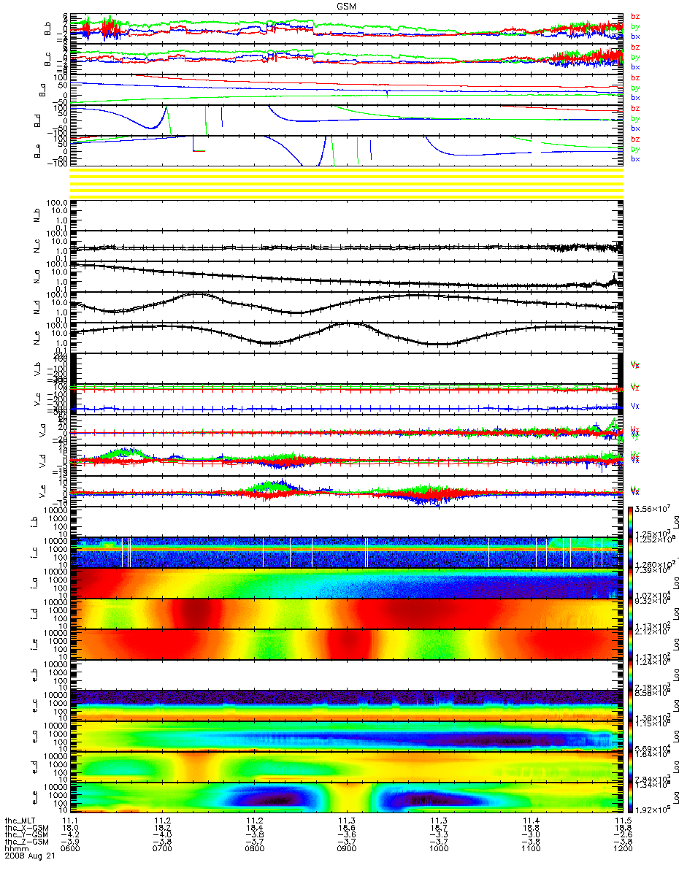Screen dimensions: 679x876
Task: Select the 0600 time tick label
Action: [x=70, y=850]
